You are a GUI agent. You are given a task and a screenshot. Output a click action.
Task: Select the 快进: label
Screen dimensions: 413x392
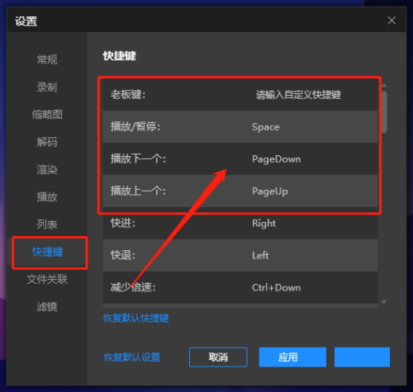click(x=123, y=223)
